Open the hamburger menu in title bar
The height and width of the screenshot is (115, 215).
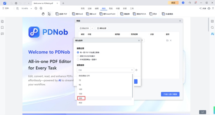coord(196,3)
